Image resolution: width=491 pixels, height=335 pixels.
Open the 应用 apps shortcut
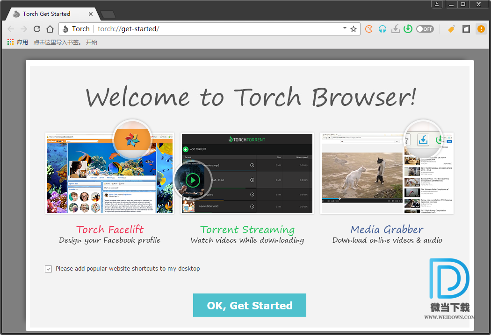tap(18, 42)
